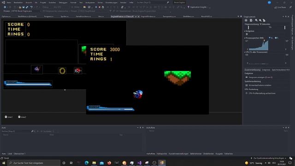This screenshot has width=295, height=166.
Task: Click the diagnostic timeline right range handle
Action: [285, 28]
